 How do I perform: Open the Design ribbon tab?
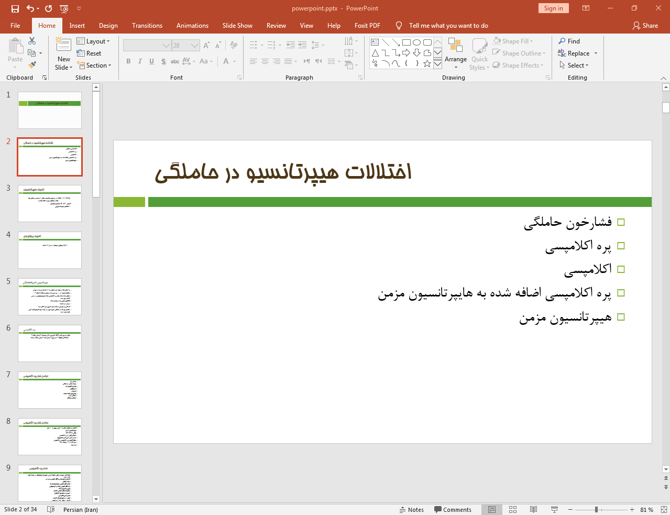click(x=108, y=26)
